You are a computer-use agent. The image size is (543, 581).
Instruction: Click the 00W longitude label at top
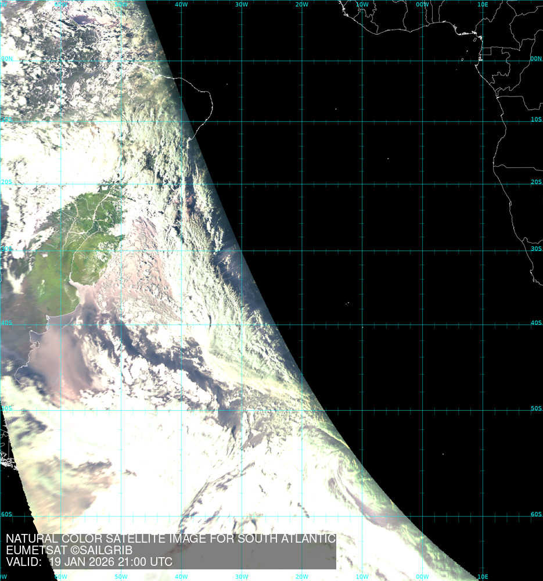point(422,5)
